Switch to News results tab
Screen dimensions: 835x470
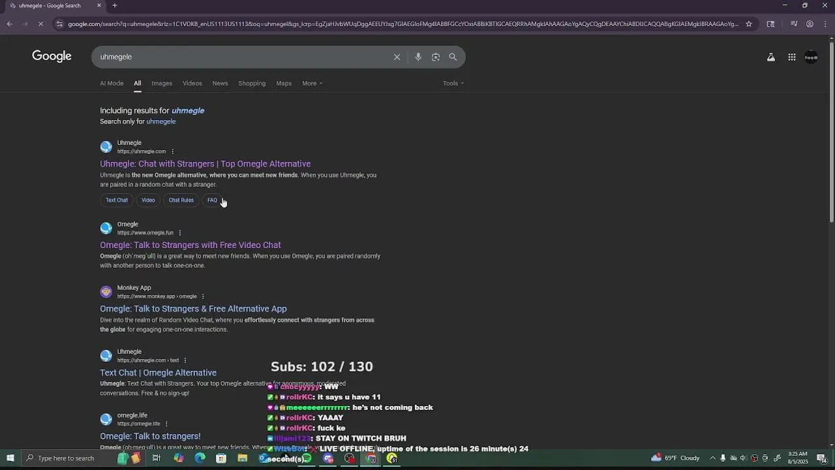[x=220, y=84]
